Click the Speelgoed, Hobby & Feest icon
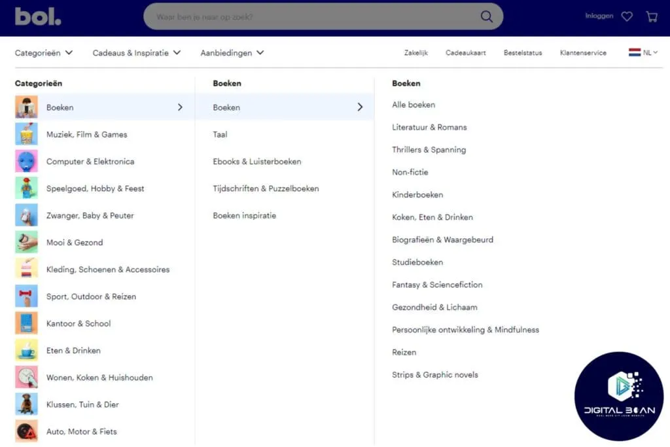 tap(26, 188)
